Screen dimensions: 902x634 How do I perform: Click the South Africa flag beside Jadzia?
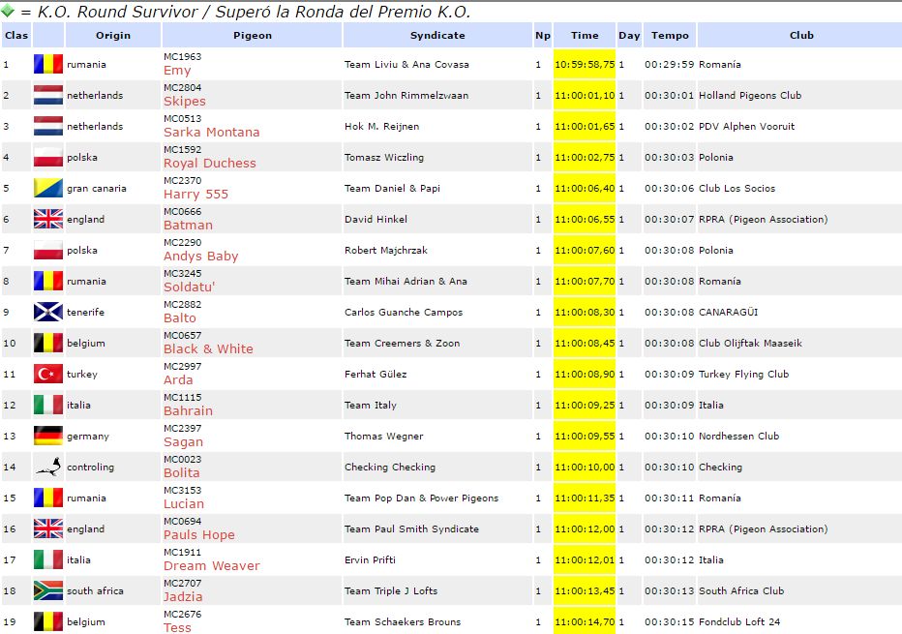click(x=48, y=590)
